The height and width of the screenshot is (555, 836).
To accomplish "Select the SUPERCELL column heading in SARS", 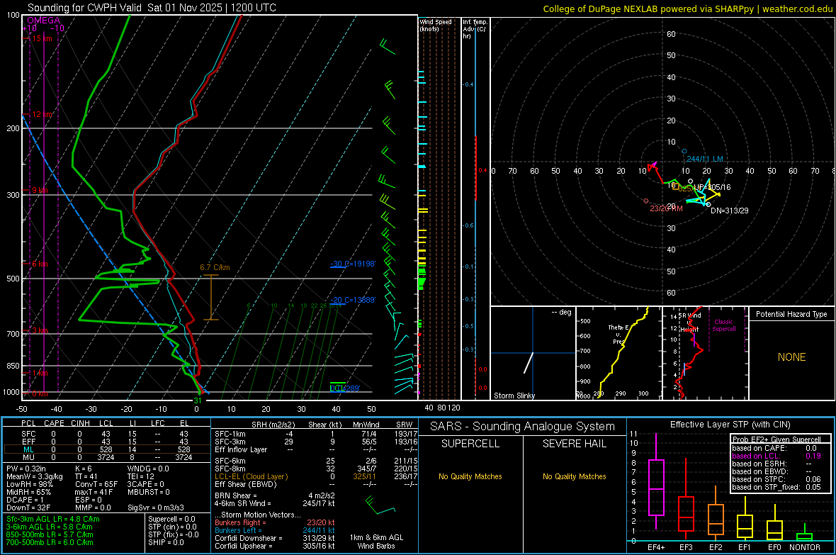I will coord(470,444).
